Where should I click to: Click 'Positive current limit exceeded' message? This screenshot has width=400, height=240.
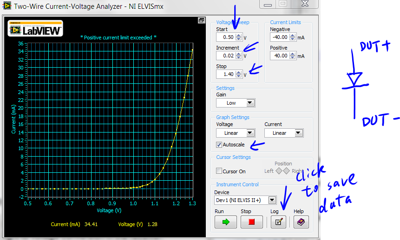[x=118, y=38]
